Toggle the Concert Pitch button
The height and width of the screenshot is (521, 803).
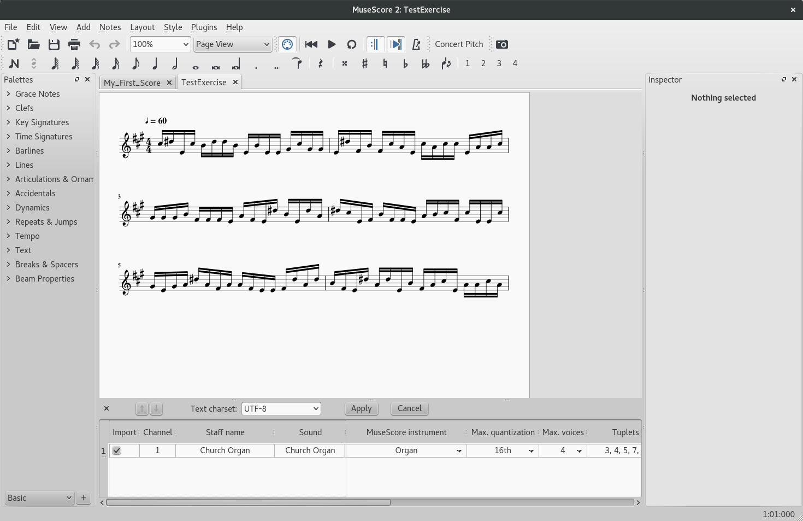tap(459, 44)
